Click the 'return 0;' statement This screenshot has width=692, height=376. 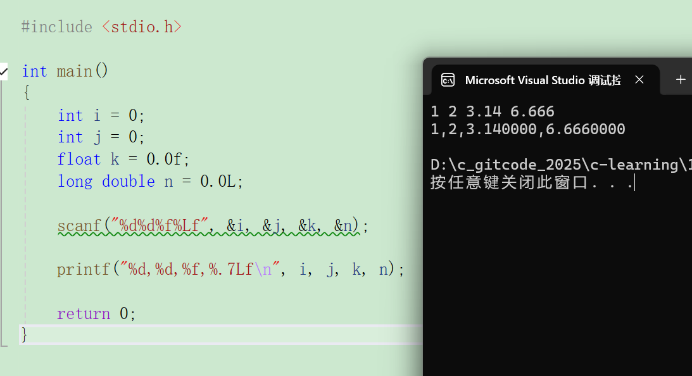[96, 313]
